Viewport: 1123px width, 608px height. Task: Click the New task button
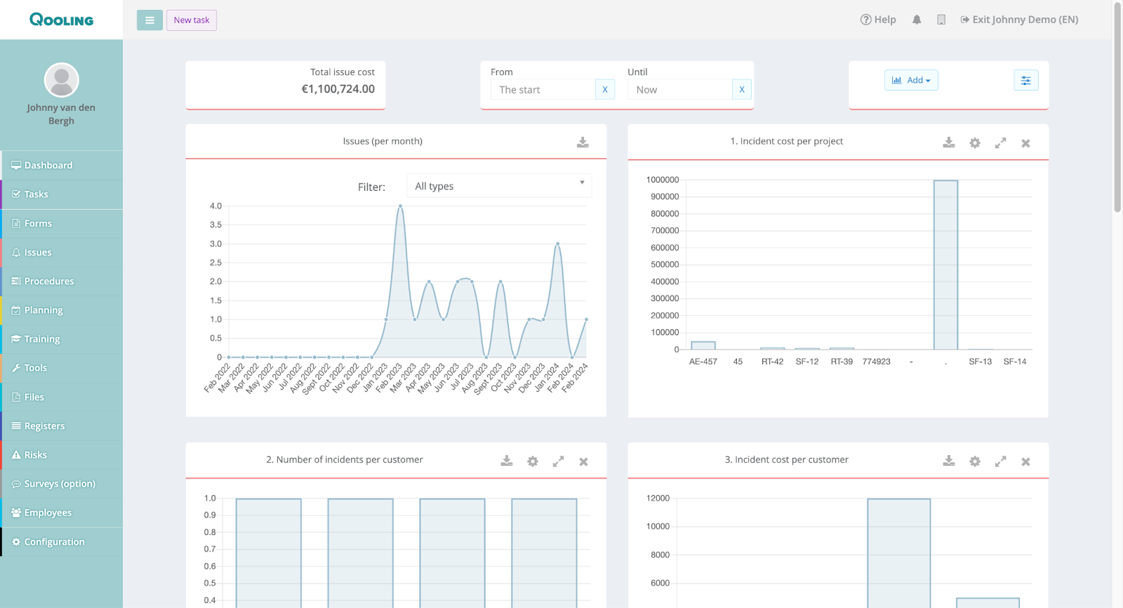(192, 20)
